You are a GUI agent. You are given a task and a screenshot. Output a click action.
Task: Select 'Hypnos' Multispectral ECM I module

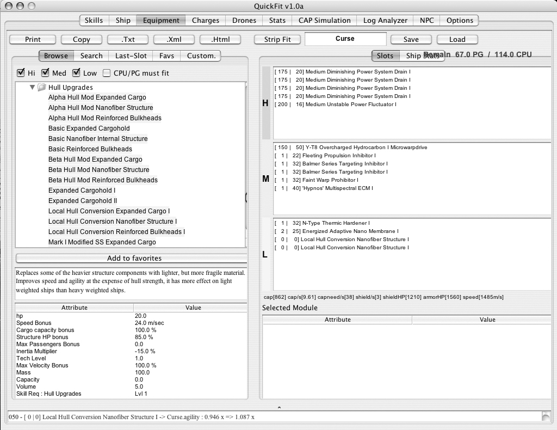pos(324,188)
